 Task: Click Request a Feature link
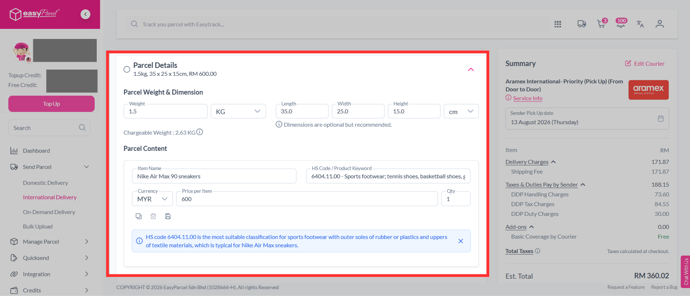pyautogui.click(x=626, y=287)
